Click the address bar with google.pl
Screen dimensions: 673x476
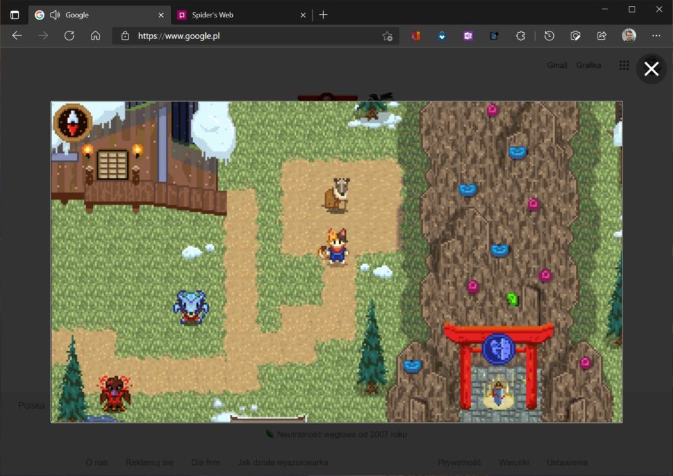(x=255, y=36)
